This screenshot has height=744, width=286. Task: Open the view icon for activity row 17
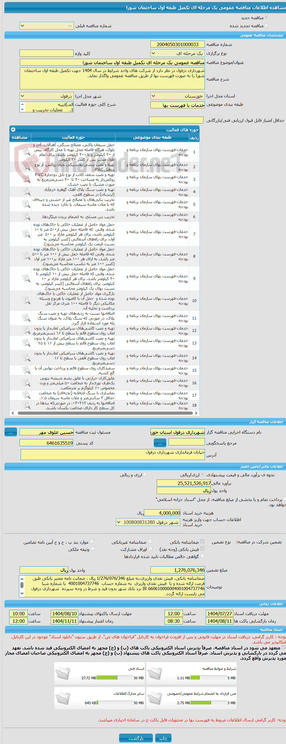26,395
